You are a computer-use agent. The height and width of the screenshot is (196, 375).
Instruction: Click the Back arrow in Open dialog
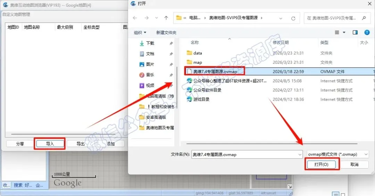(x=135, y=18)
